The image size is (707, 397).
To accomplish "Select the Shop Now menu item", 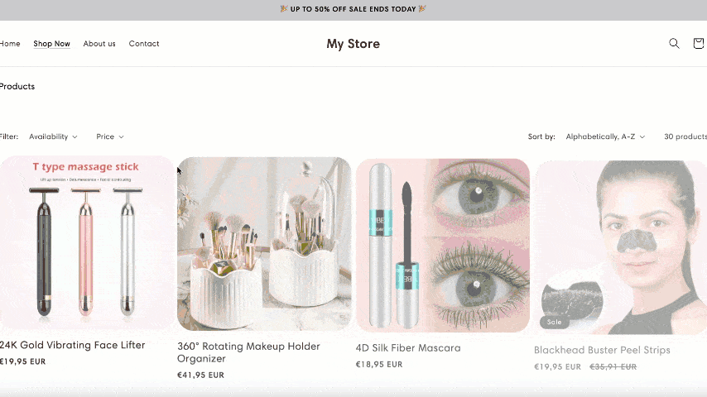I will click(x=51, y=44).
